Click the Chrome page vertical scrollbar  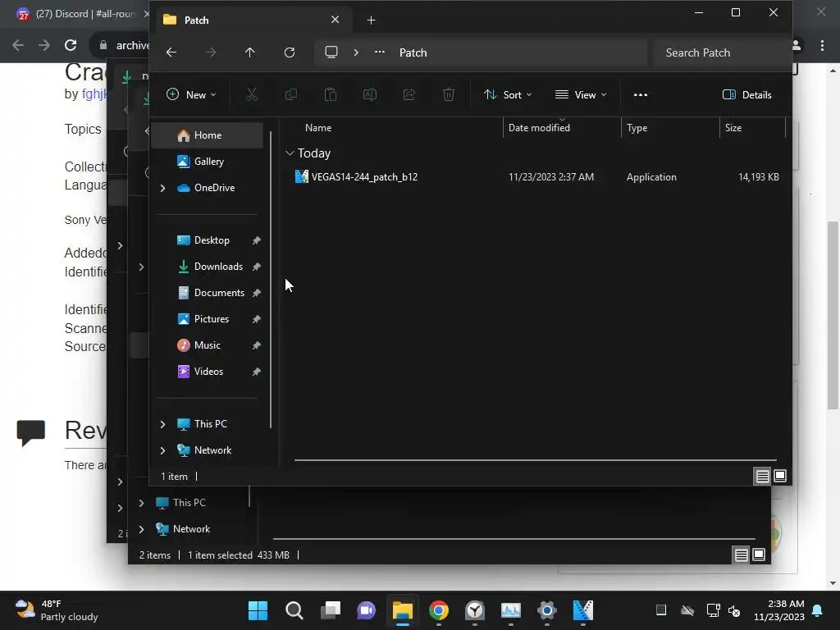point(833,316)
